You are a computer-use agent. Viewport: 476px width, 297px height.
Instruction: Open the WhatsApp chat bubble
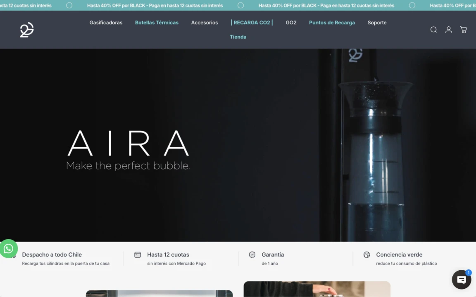pyautogui.click(x=9, y=248)
